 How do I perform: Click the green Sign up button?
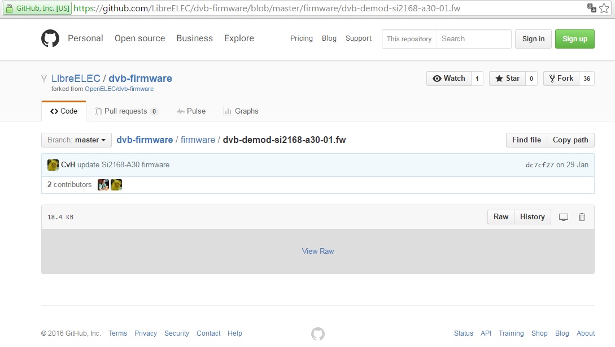coord(574,39)
